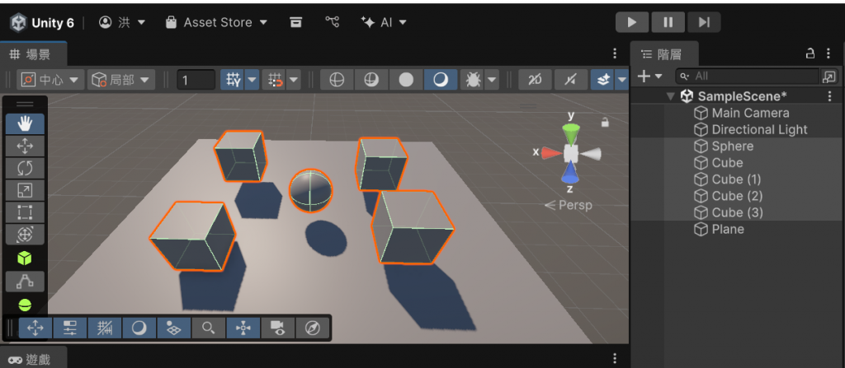Click the bug debug draw mode icon
The image size is (845, 368).
click(x=473, y=80)
